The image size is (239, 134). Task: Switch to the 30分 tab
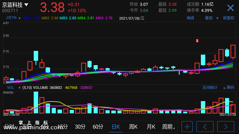click(x=80, y=127)
